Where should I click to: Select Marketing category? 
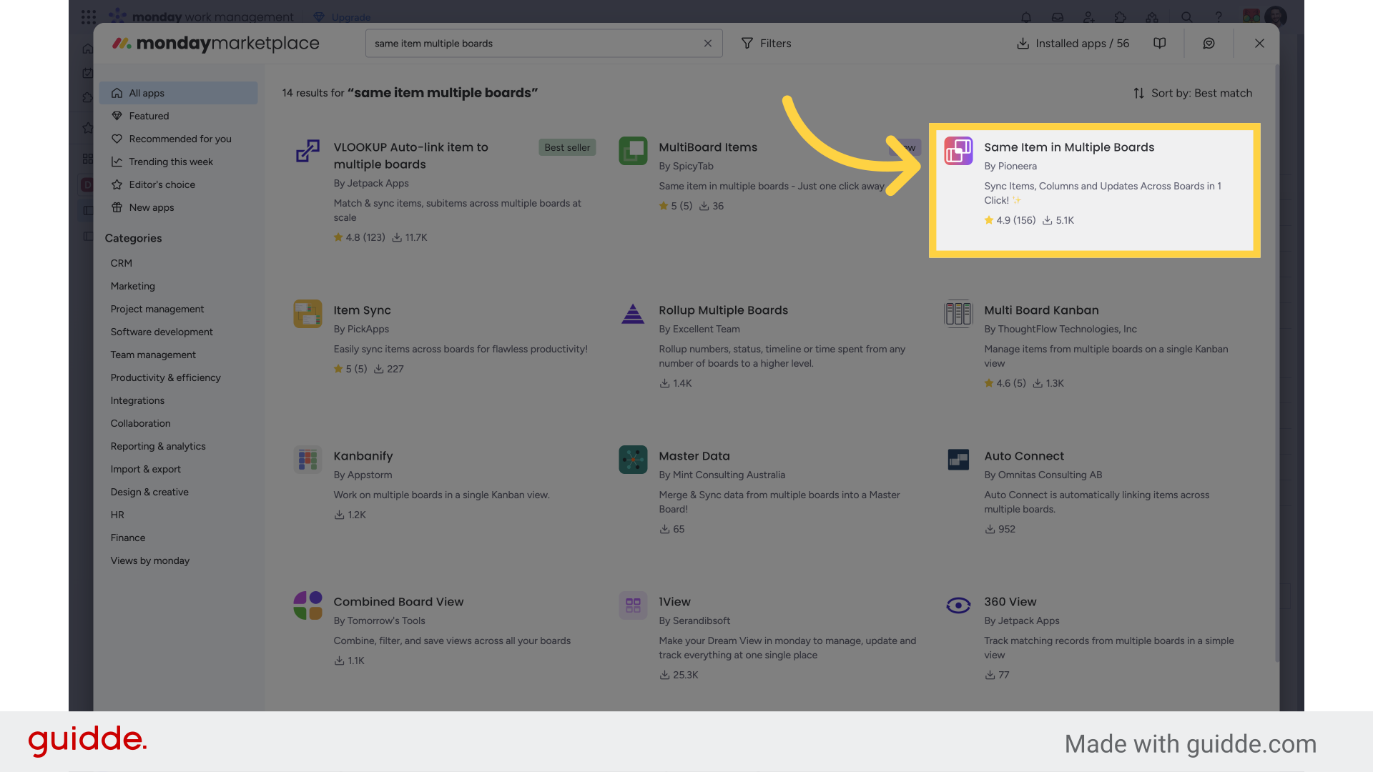click(x=133, y=286)
